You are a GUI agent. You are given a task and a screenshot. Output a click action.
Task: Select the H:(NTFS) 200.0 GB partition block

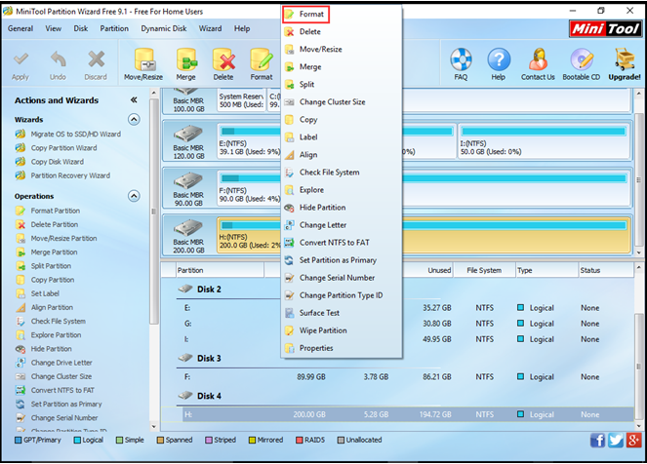424,235
